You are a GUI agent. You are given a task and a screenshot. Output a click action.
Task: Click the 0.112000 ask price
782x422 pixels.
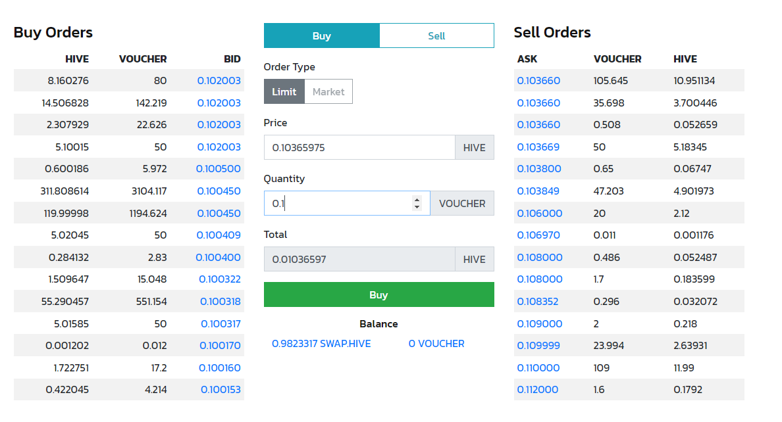538,390
